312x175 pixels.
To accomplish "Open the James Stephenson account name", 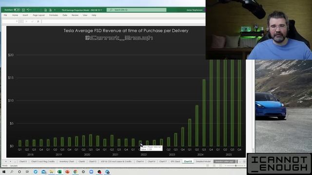I will pyautogui.click(x=195, y=10).
